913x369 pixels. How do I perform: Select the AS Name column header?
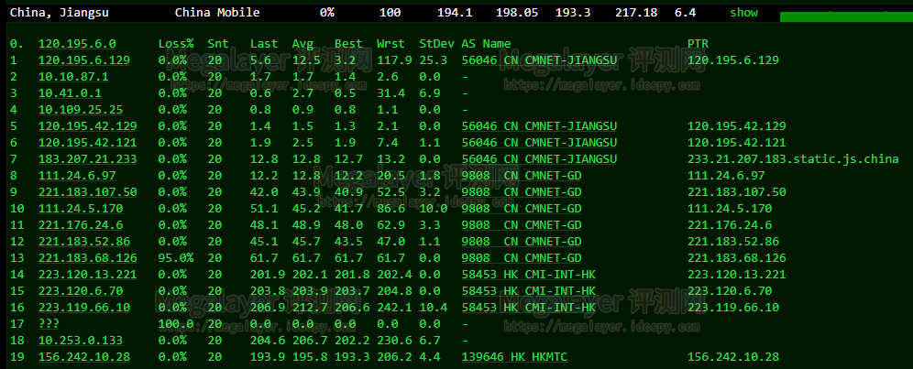click(x=486, y=44)
